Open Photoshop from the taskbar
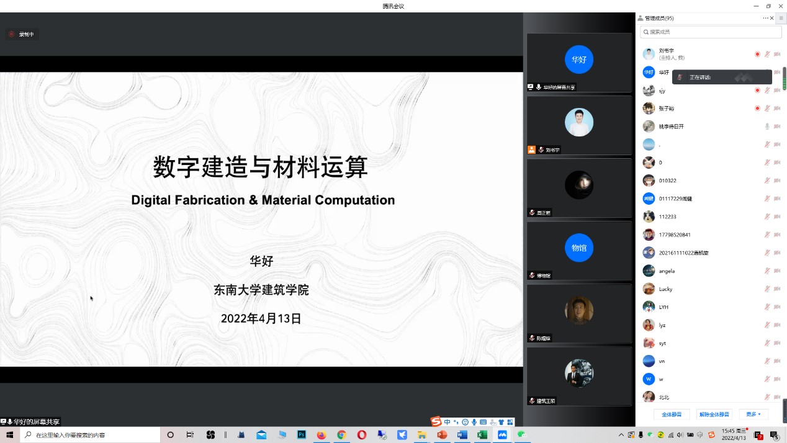The width and height of the screenshot is (787, 443). click(302, 435)
